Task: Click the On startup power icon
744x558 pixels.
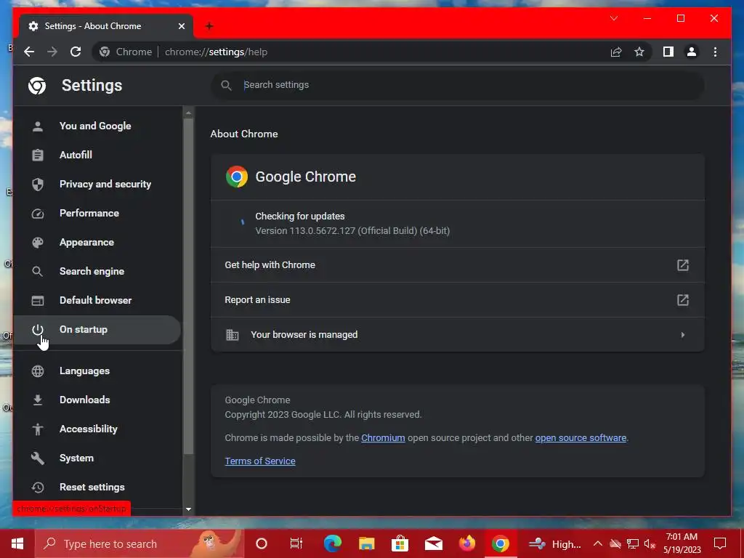Action: pyautogui.click(x=38, y=329)
